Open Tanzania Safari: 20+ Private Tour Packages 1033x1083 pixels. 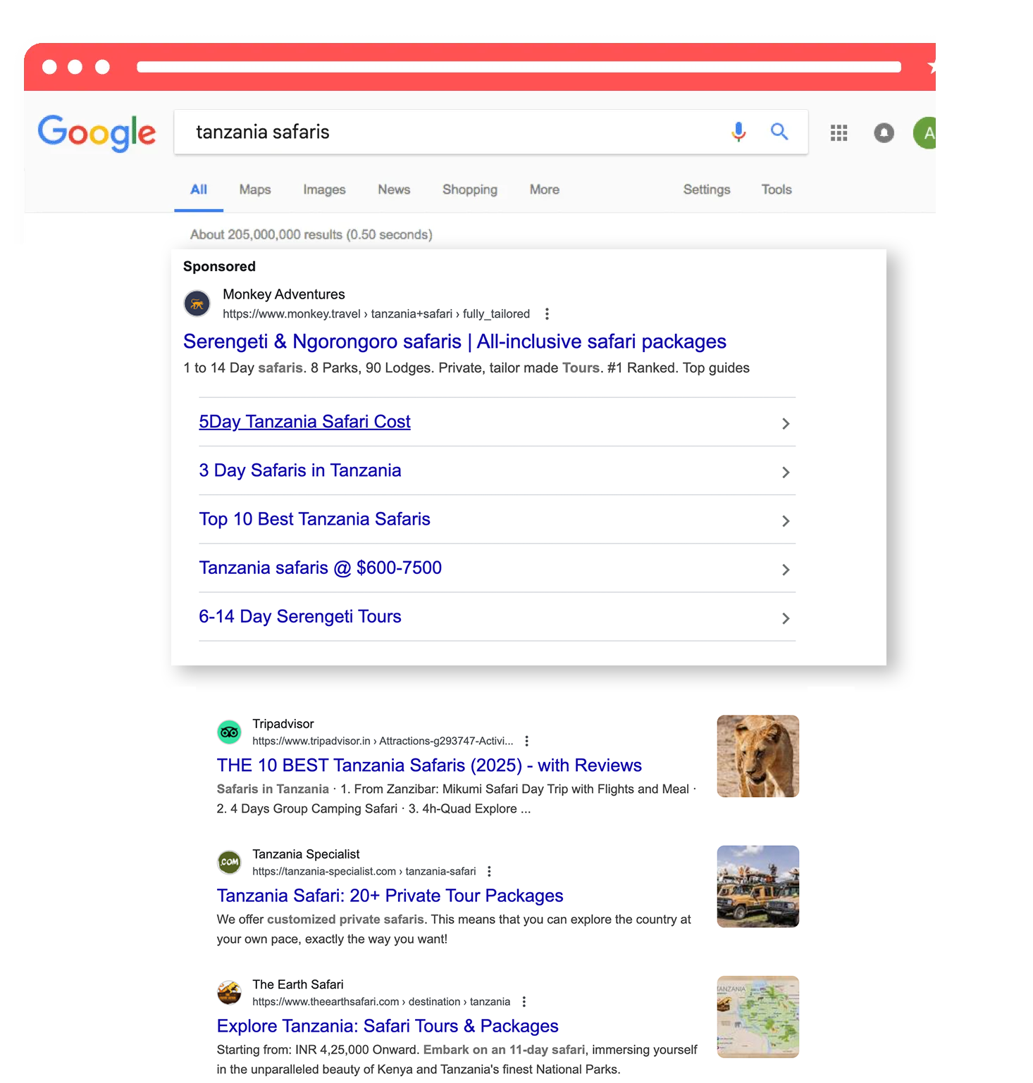click(x=390, y=896)
